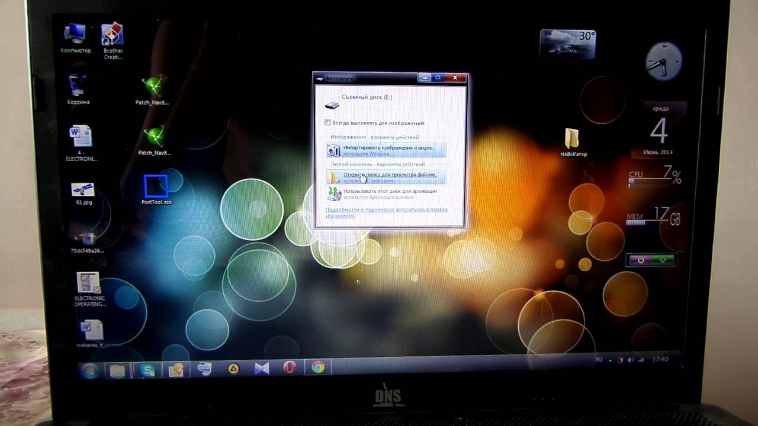758x426 pixels.
Task: Click the analog clock gadget
Action: 663,61
